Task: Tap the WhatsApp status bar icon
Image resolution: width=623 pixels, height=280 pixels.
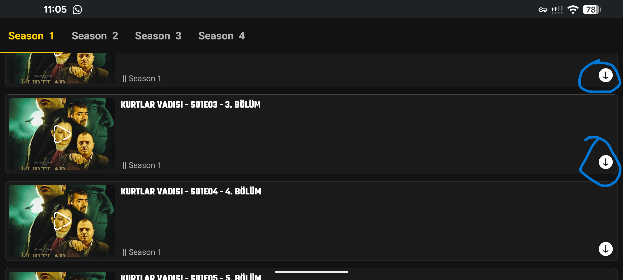Action: click(77, 10)
